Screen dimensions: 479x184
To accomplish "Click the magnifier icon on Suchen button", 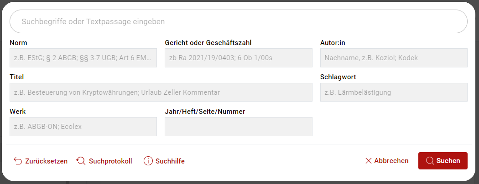I will point(430,161).
